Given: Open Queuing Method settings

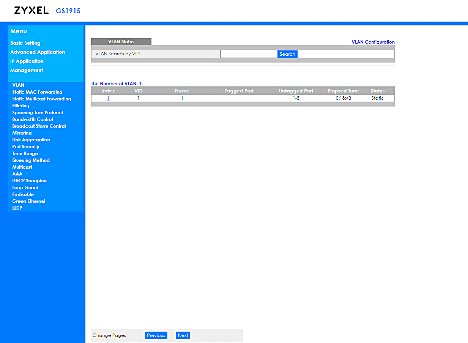Looking at the screenshot, I should 31,160.
